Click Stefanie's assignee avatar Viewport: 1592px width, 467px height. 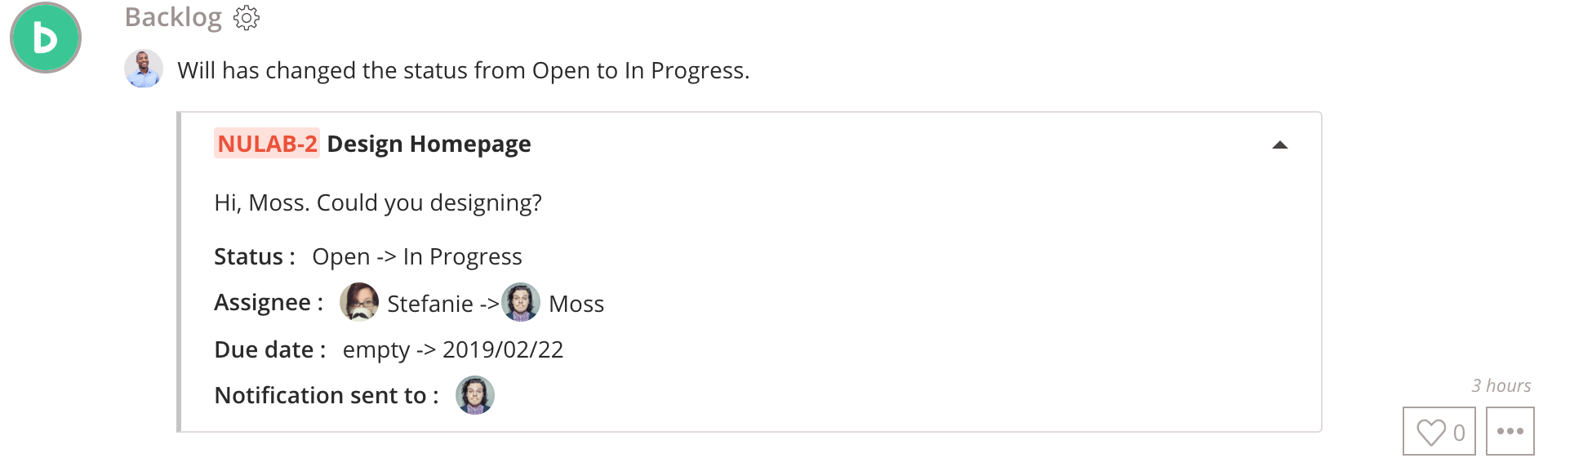click(359, 302)
